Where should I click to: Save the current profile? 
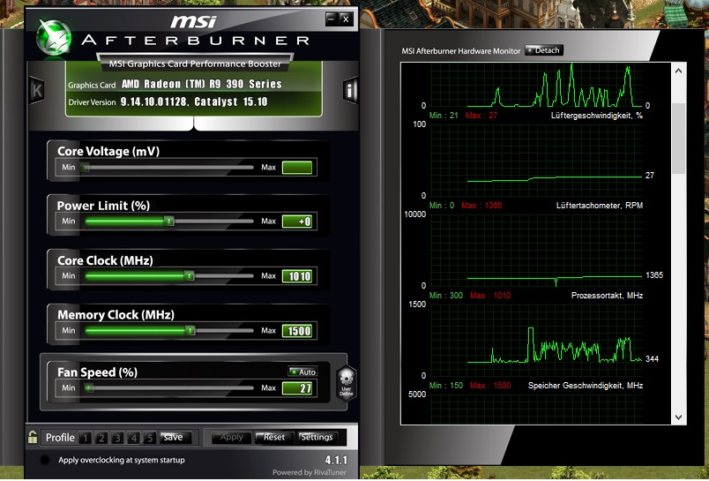pos(175,437)
